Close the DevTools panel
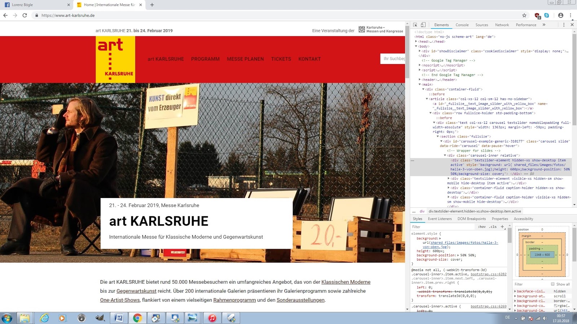This screenshot has height=324, width=577. 572,25
